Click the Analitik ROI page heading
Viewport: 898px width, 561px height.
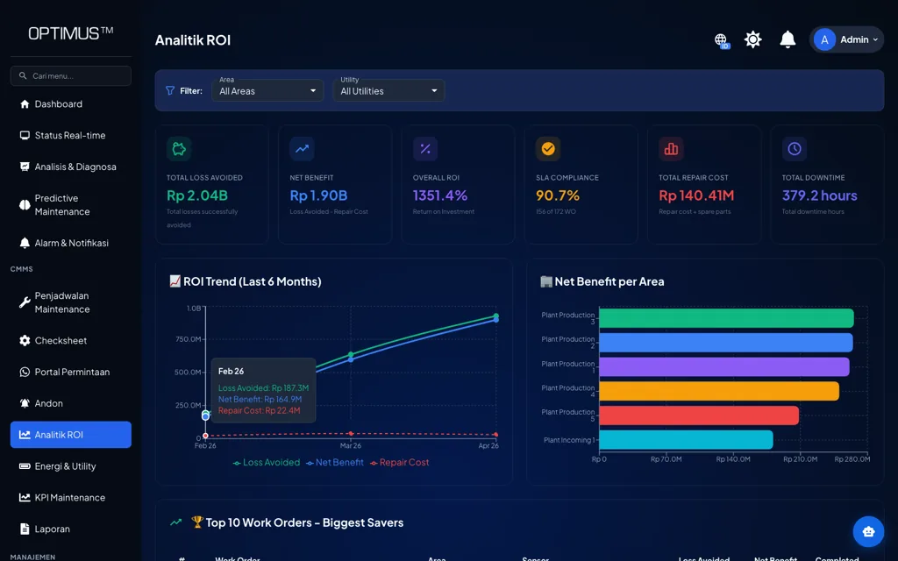[193, 40]
